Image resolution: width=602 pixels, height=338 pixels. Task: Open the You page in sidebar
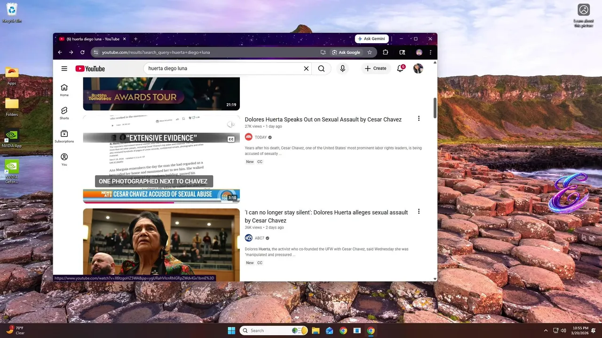pos(64,160)
